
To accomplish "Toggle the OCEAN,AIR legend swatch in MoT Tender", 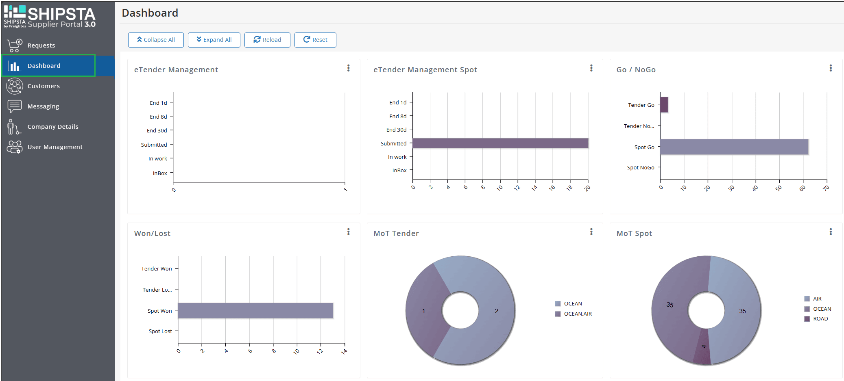I will pyautogui.click(x=558, y=314).
